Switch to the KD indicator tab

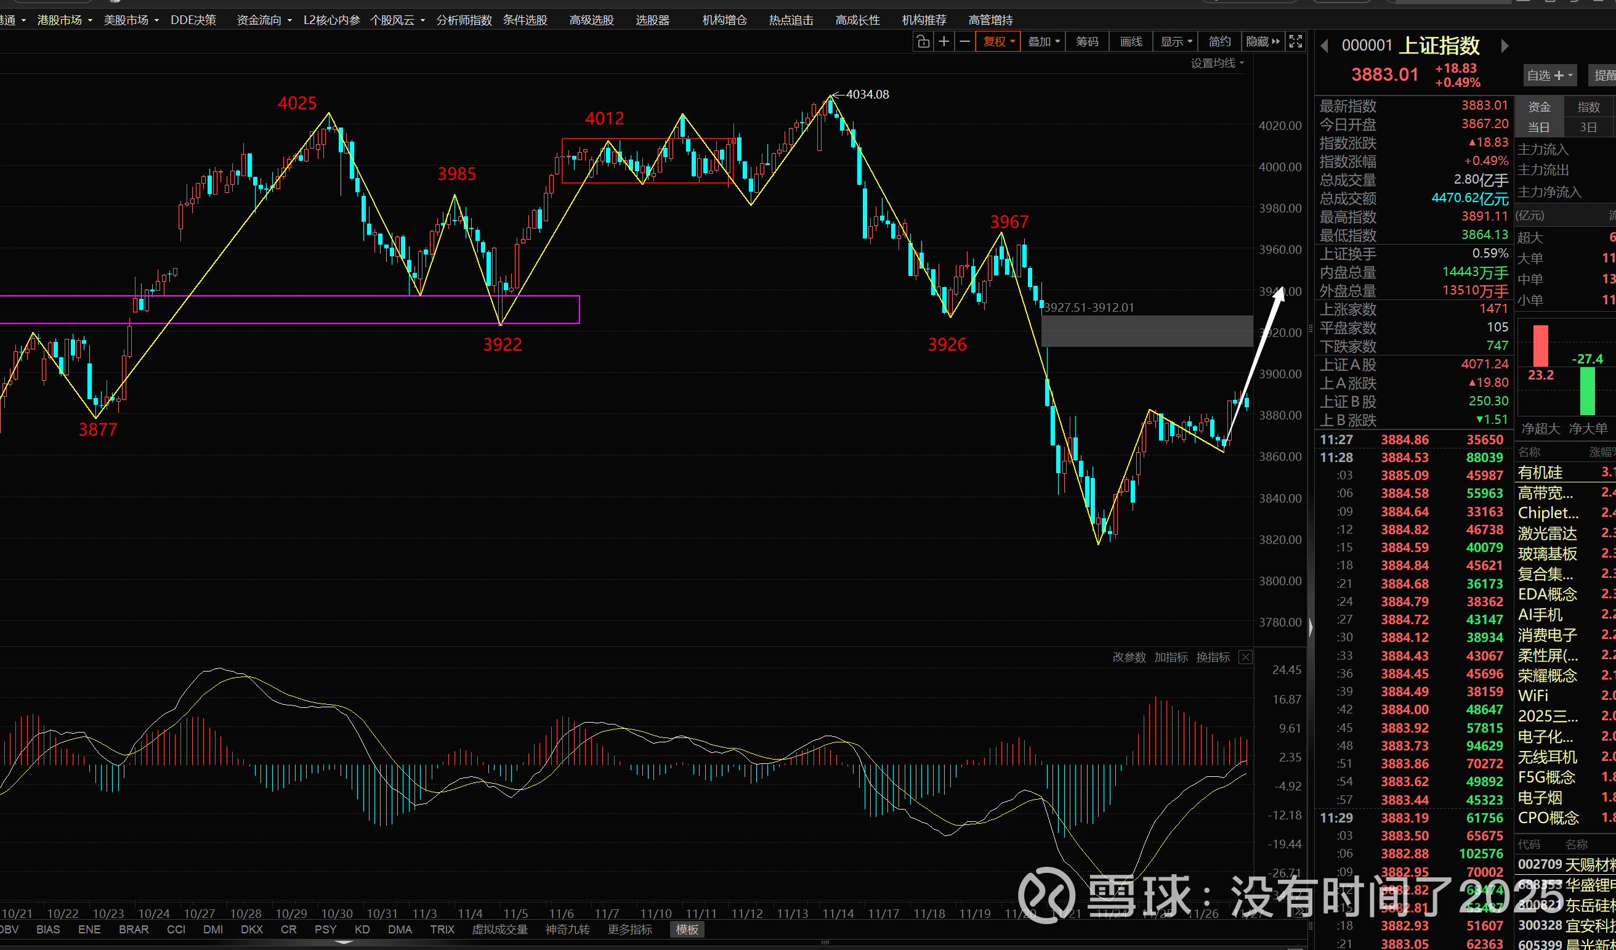tap(362, 930)
